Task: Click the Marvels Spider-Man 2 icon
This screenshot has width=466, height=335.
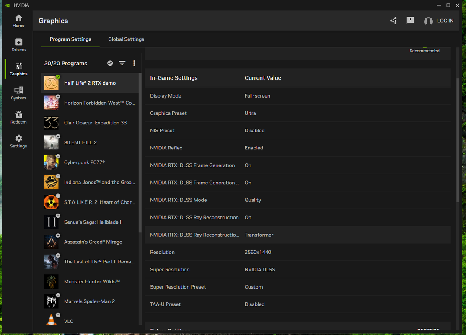Action: click(x=52, y=301)
